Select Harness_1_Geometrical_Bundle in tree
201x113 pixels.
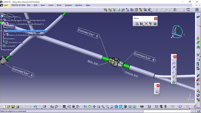click(x=26, y=24)
